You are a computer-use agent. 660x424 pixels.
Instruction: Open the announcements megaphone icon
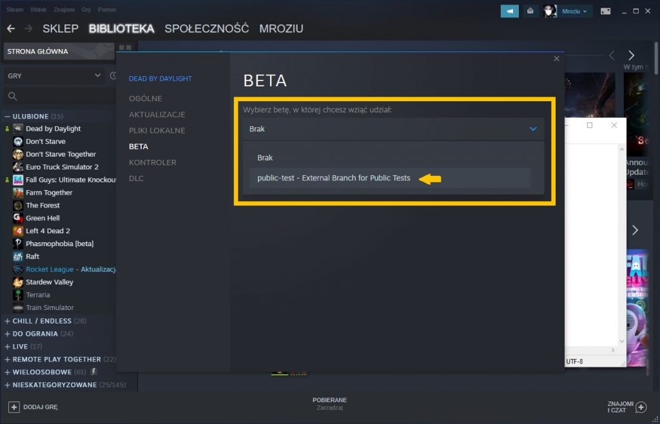[509, 12]
